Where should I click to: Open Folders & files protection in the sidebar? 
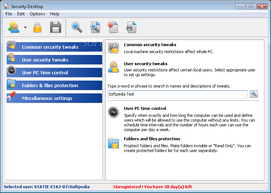(54, 85)
